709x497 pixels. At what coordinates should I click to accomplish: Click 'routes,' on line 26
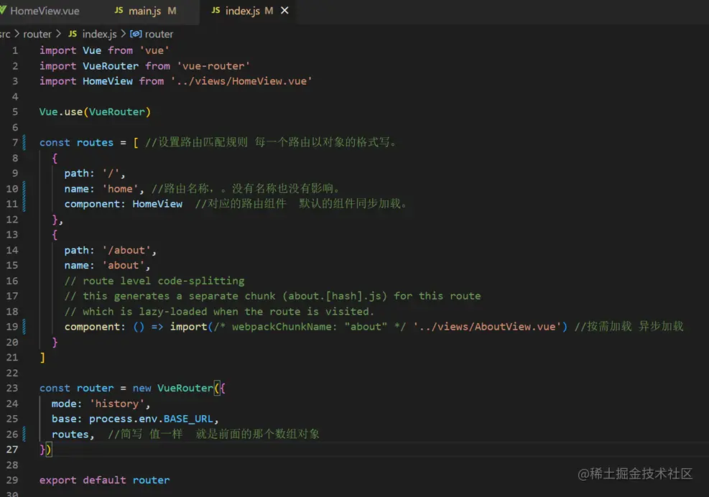click(73, 434)
